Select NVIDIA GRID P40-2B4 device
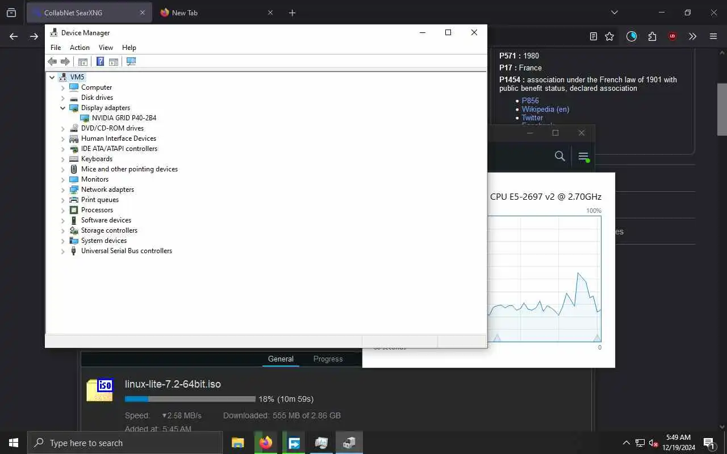727x454 pixels. click(x=124, y=118)
